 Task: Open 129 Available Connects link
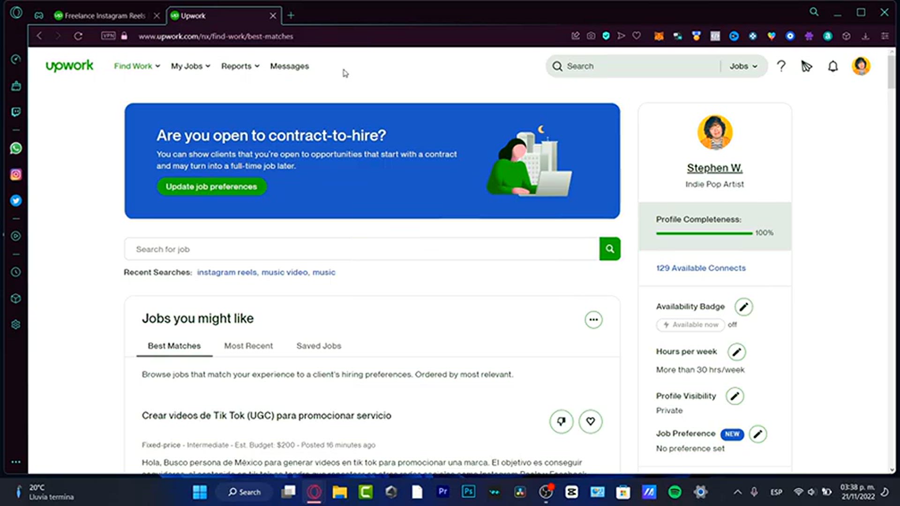click(701, 268)
